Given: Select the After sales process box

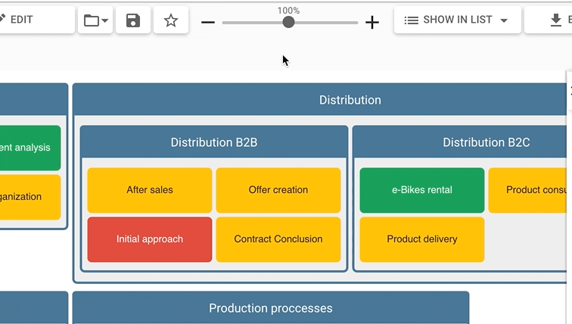Looking at the screenshot, I should click(150, 190).
